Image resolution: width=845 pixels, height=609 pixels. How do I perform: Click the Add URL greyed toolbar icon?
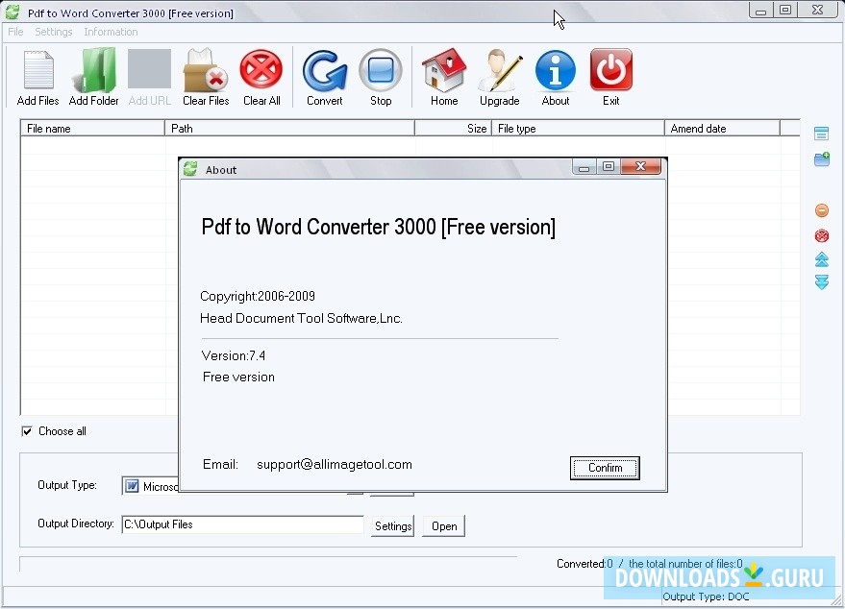(x=150, y=77)
